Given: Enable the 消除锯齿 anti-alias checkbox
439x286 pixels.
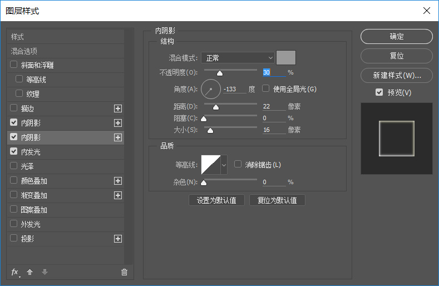Looking at the screenshot, I should coord(238,164).
